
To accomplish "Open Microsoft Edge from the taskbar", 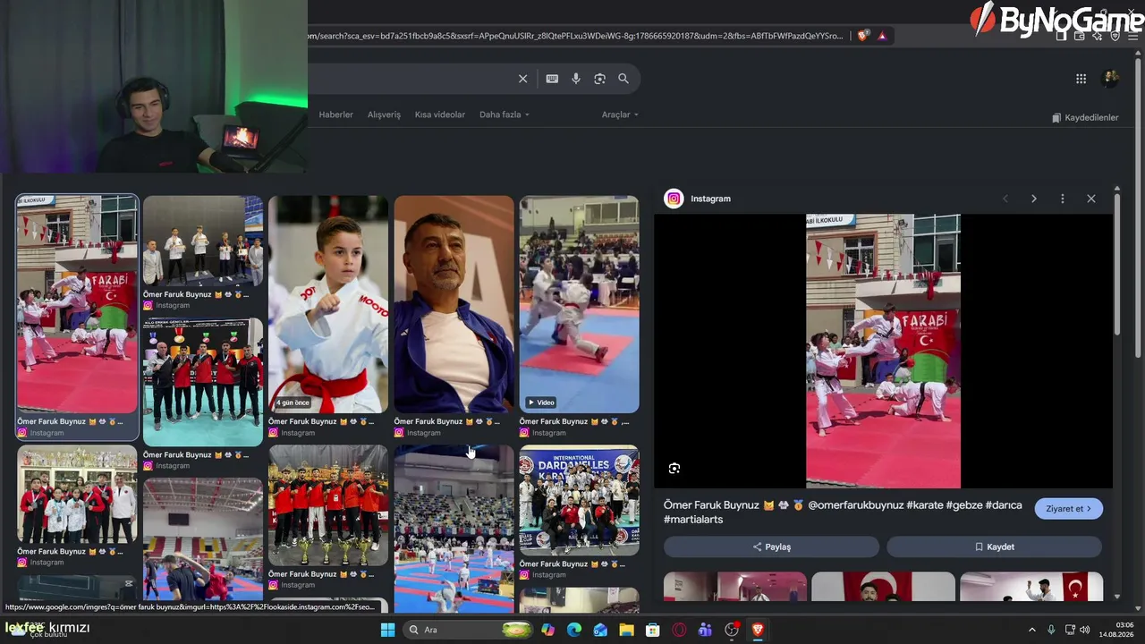I will click(x=574, y=630).
